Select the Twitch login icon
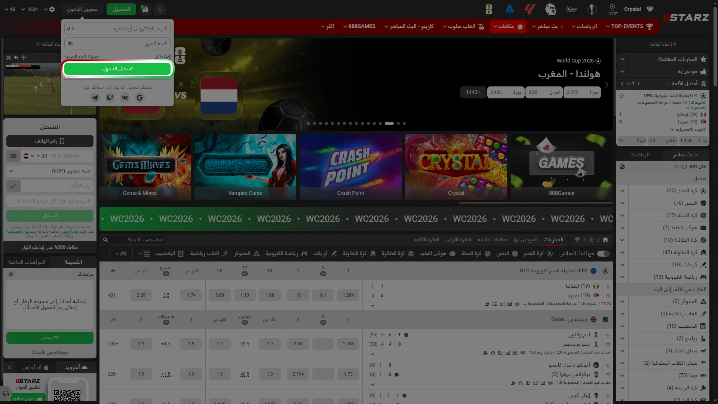Image resolution: width=718 pixels, height=404 pixels. 110,98
